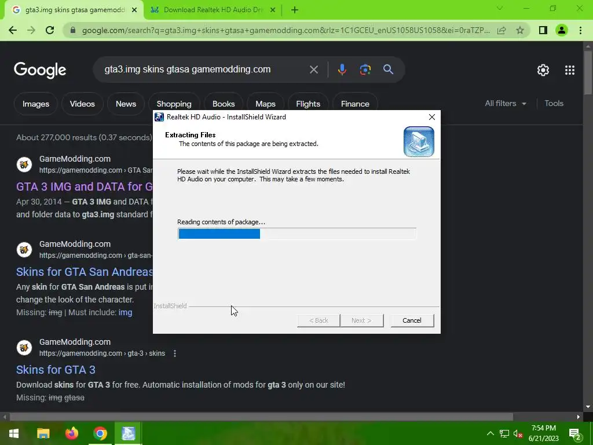Open search Tools
Viewport: 593px width, 445px height.
[554, 103]
